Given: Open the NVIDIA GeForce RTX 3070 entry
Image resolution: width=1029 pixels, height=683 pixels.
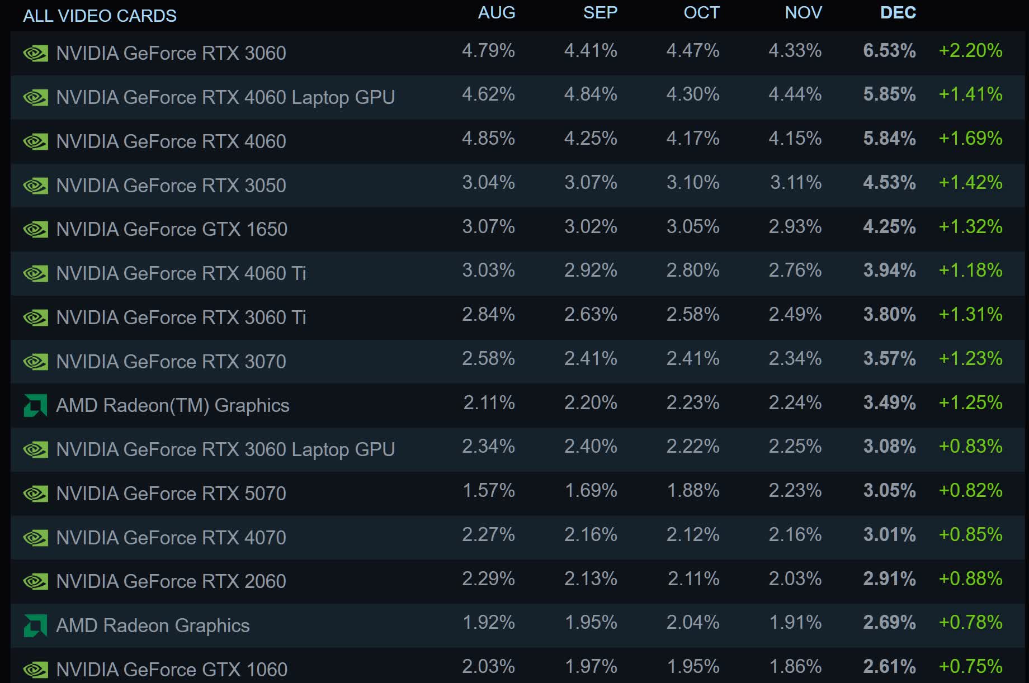Looking at the screenshot, I should [x=171, y=362].
